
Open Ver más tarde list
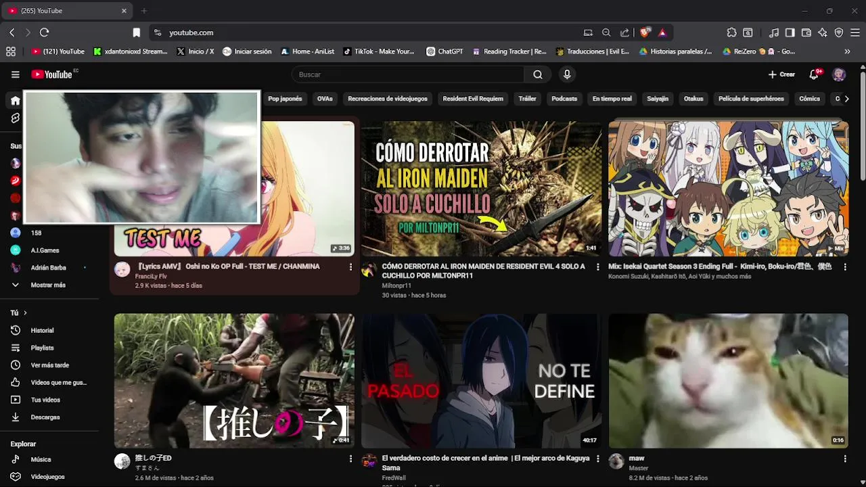(x=49, y=365)
